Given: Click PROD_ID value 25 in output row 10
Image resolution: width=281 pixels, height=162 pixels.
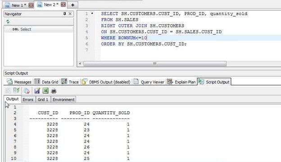Looking at the screenshot, I should pyautogui.click(x=87, y=158).
